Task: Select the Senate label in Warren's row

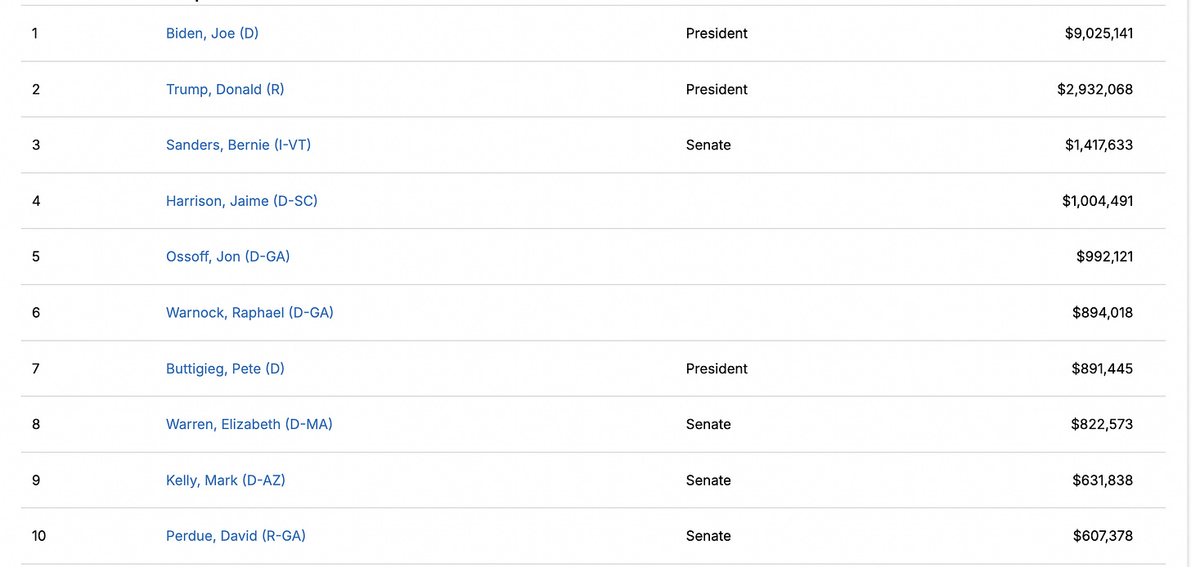Action: [x=708, y=424]
